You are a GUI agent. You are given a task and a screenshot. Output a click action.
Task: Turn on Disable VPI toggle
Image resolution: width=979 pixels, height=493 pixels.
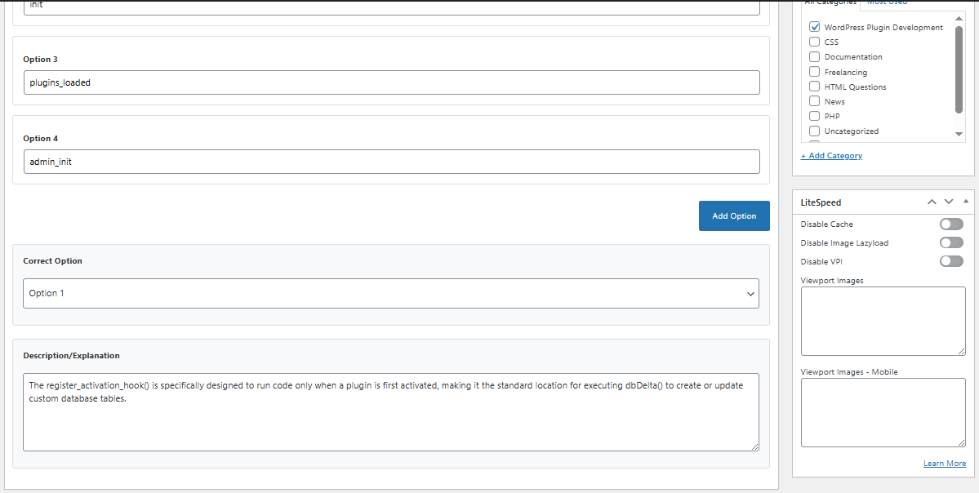(951, 261)
